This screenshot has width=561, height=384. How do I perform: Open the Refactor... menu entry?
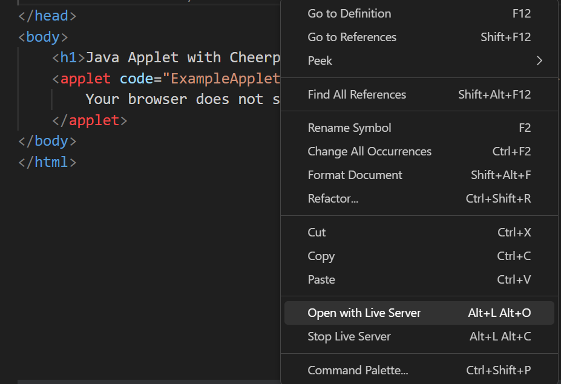click(419, 199)
